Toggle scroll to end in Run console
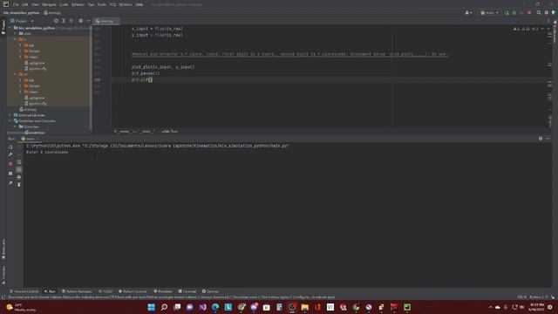The image size is (558, 314). [19, 169]
